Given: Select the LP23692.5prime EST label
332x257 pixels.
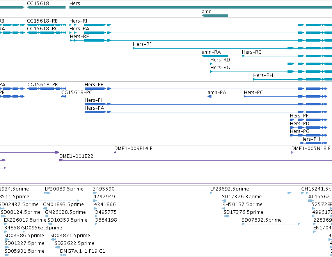Looking at the screenshot, I should tap(229, 189).
